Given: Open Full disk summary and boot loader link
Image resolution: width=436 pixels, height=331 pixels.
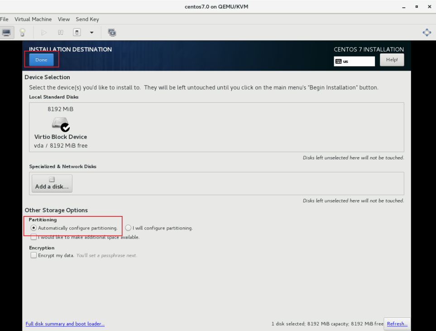Looking at the screenshot, I should pos(65,324).
